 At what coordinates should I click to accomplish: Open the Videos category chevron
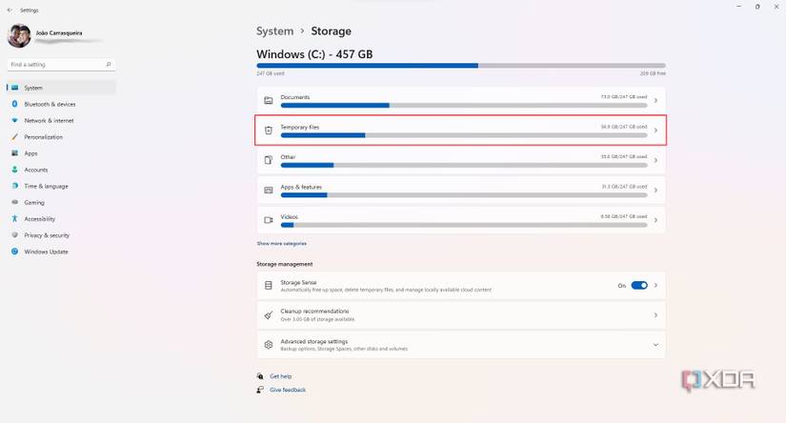pos(655,220)
